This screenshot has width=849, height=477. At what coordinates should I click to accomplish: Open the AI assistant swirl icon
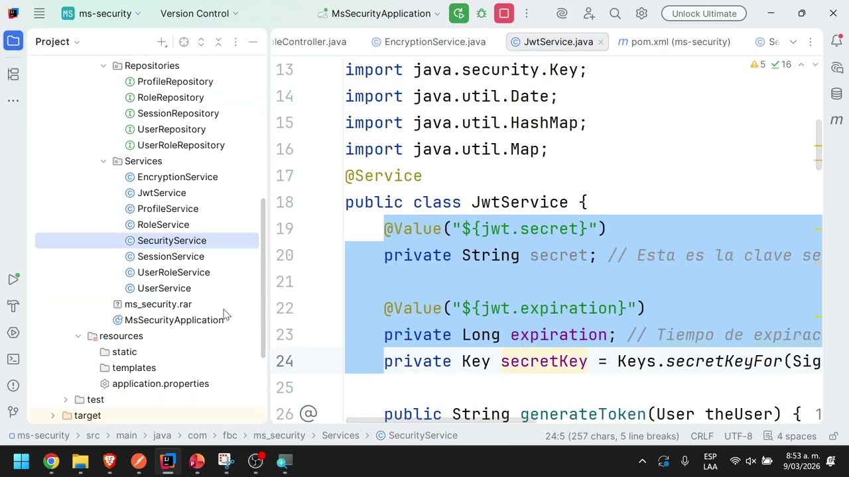[x=562, y=13]
